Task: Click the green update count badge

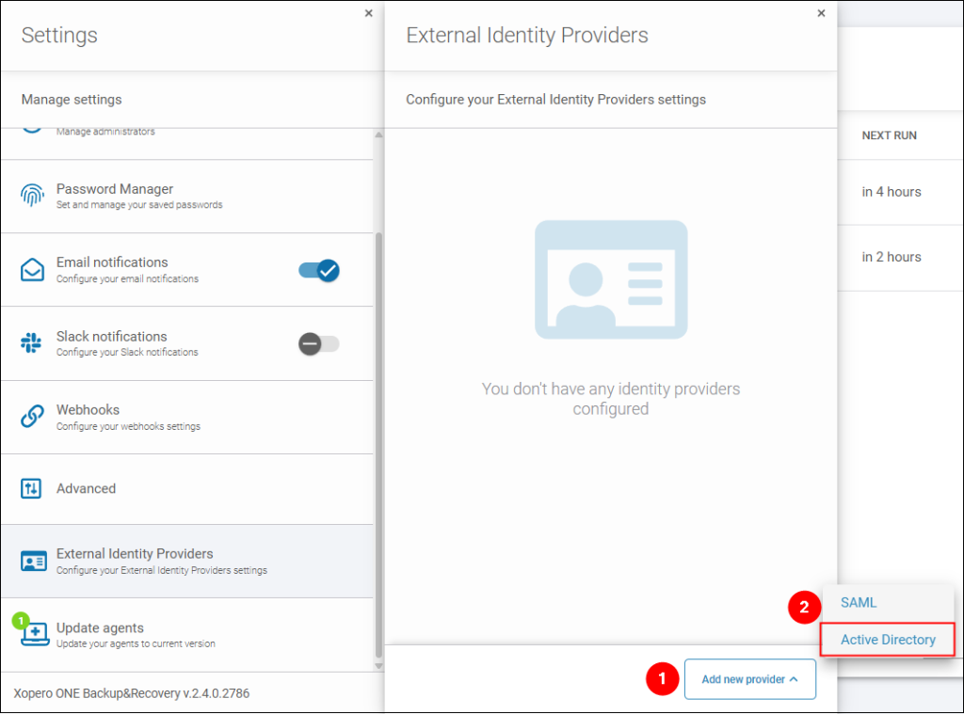Action: click(x=21, y=621)
